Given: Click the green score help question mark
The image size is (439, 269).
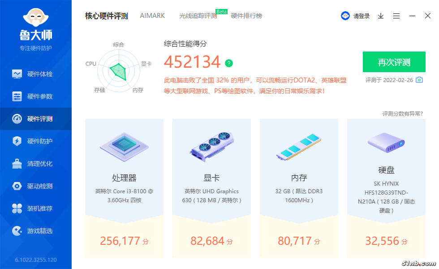Looking at the screenshot, I should click(229, 63).
